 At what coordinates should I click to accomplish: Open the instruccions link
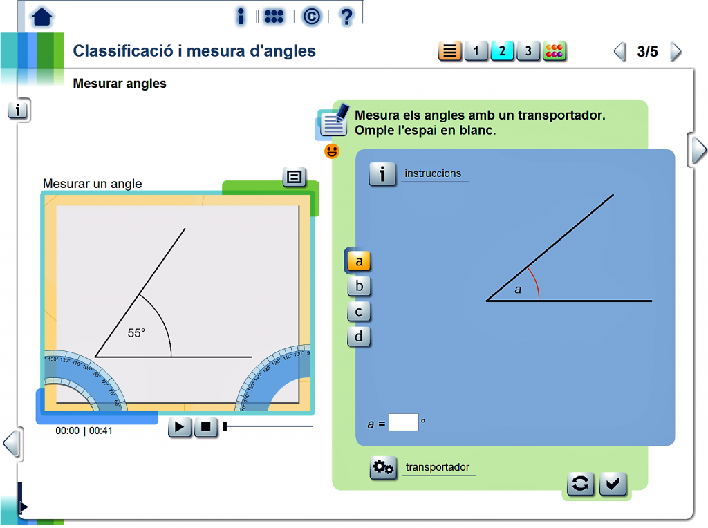pyautogui.click(x=433, y=173)
